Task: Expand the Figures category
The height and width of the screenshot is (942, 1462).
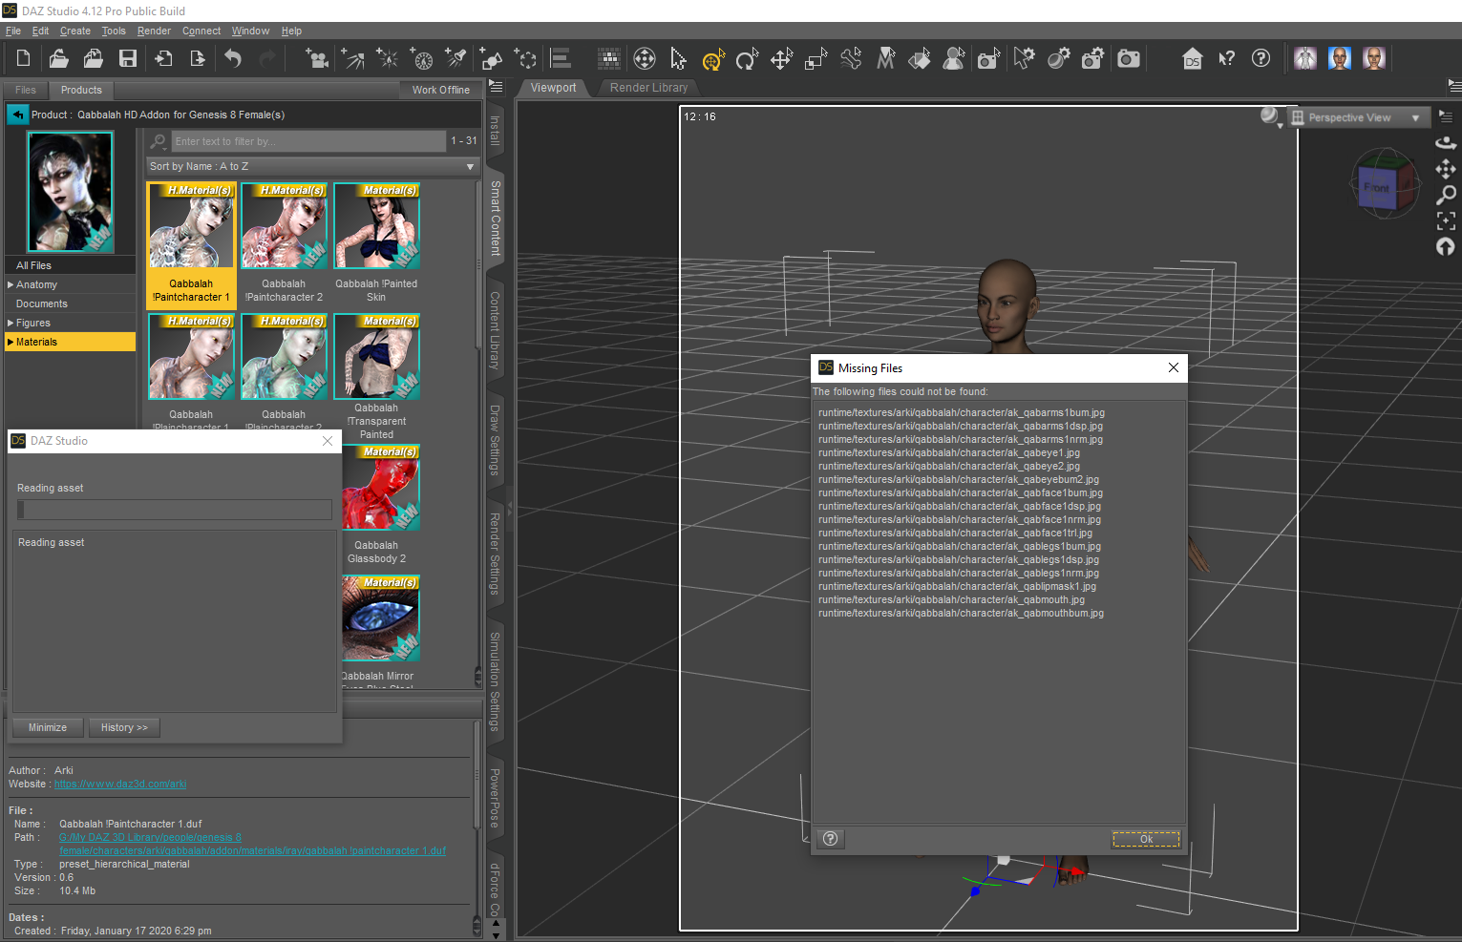Action: (11, 323)
